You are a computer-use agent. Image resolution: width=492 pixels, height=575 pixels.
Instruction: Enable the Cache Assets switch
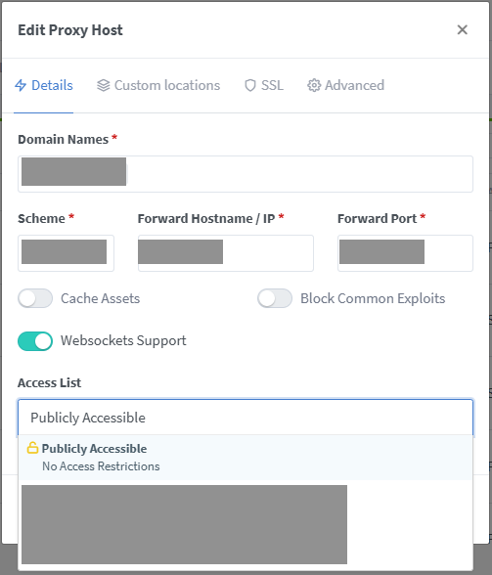tap(35, 298)
